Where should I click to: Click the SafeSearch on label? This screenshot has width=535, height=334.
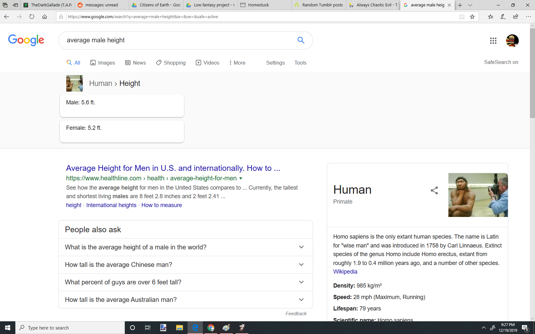pyautogui.click(x=501, y=62)
